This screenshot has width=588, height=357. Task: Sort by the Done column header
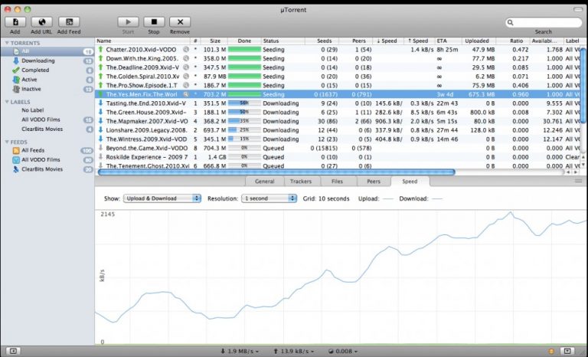pyautogui.click(x=244, y=41)
